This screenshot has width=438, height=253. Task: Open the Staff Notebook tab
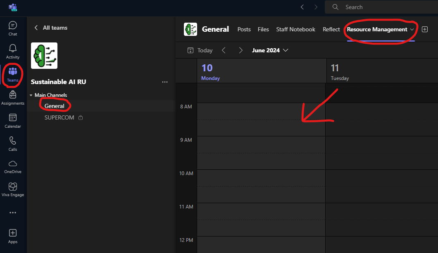click(x=295, y=29)
